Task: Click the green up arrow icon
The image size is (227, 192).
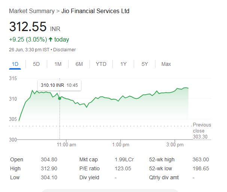Action: (x=51, y=39)
